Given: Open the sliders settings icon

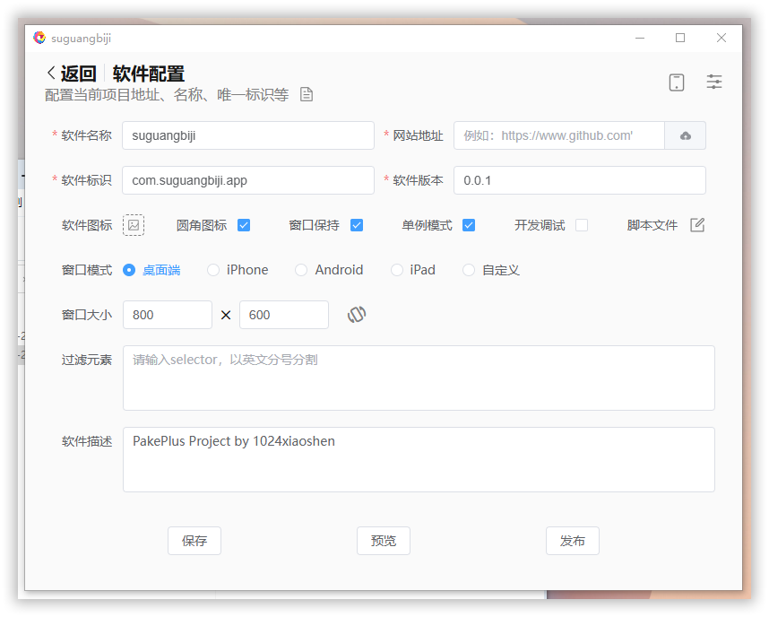Looking at the screenshot, I should tap(714, 82).
